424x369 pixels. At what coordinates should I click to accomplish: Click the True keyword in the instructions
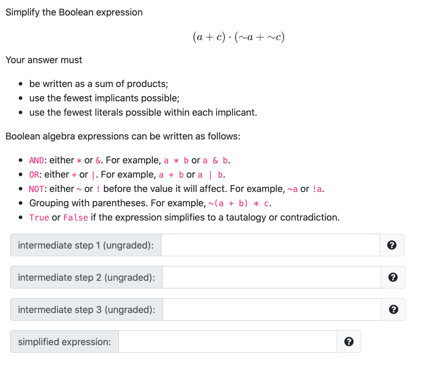(x=39, y=217)
